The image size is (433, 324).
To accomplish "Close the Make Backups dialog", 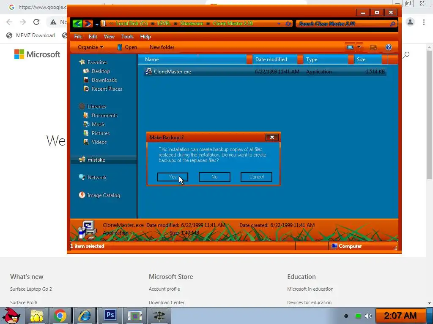I will coord(272,137).
